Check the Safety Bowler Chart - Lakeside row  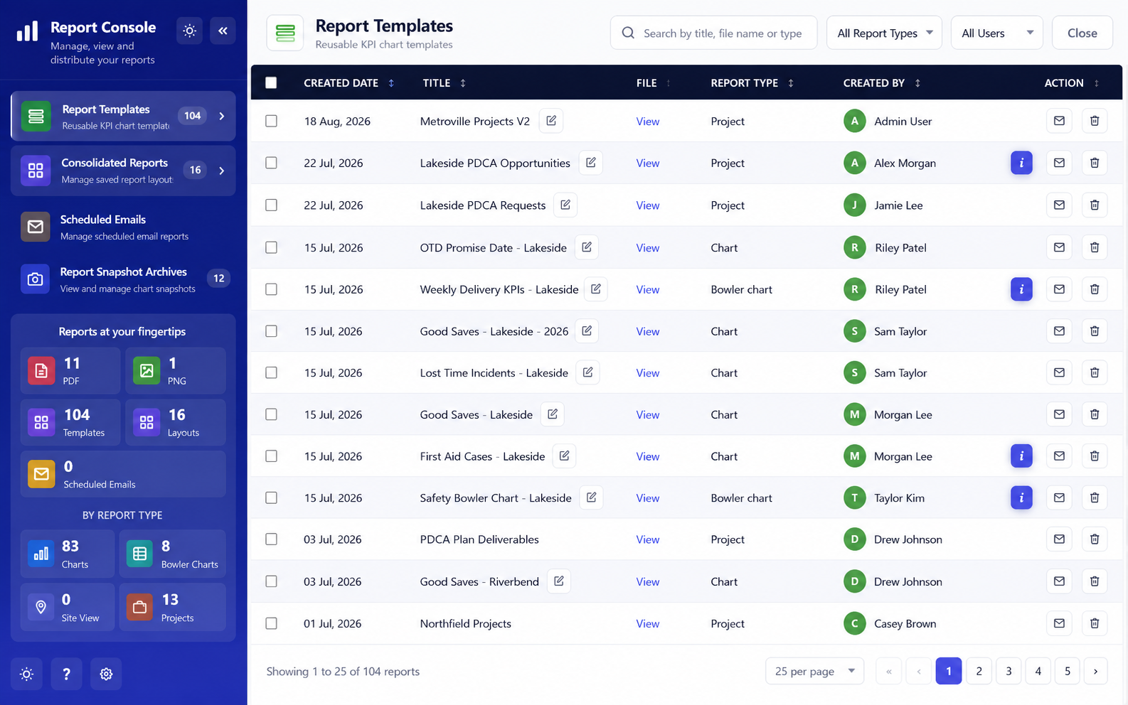[x=271, y=498]
